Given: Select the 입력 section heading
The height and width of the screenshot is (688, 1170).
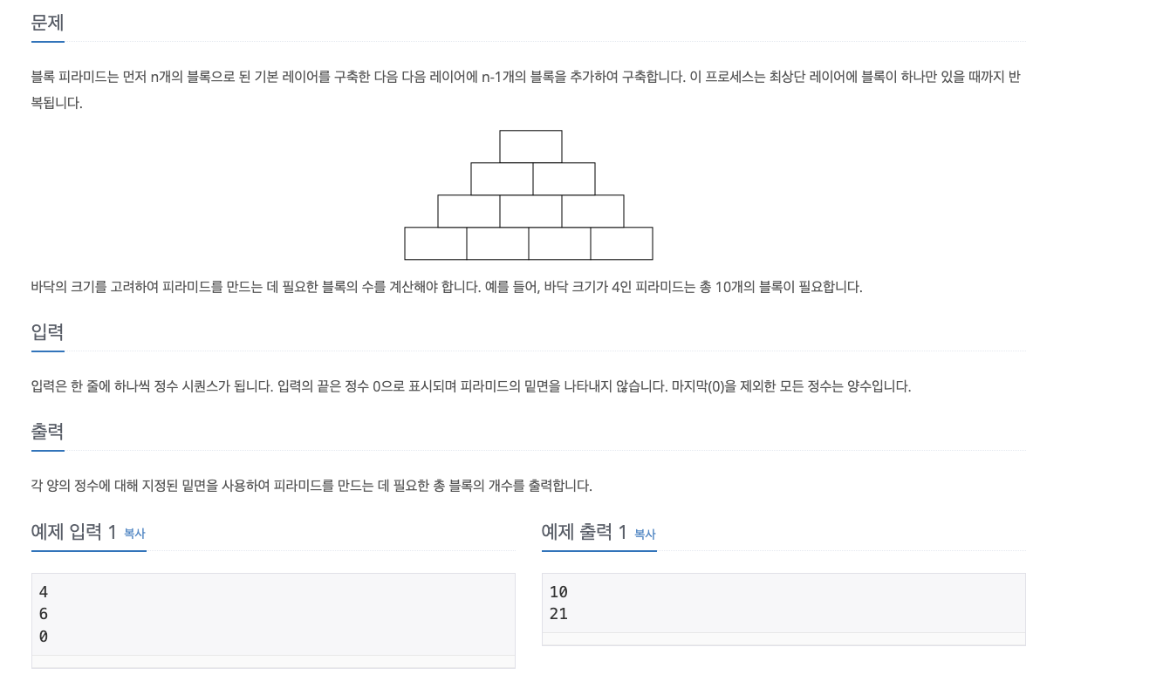Looking at the screenshot, I should pyautogui.click(x=47, y=332).
